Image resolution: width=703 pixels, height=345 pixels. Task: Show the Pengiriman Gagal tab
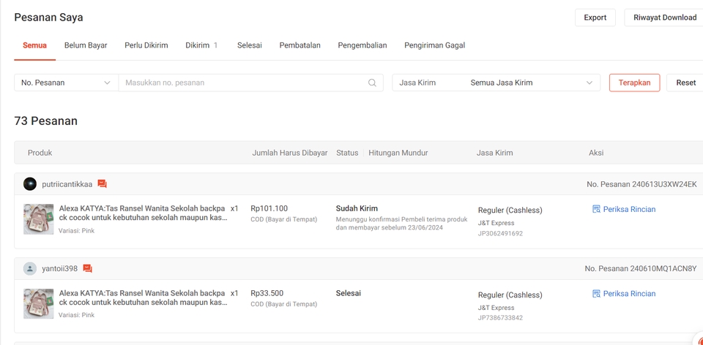tap(434, 45)
